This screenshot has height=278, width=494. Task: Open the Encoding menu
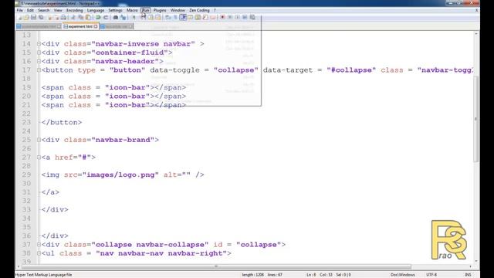(74, 10)
